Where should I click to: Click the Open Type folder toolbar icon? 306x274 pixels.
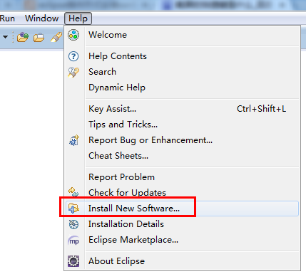pos(23,37)
